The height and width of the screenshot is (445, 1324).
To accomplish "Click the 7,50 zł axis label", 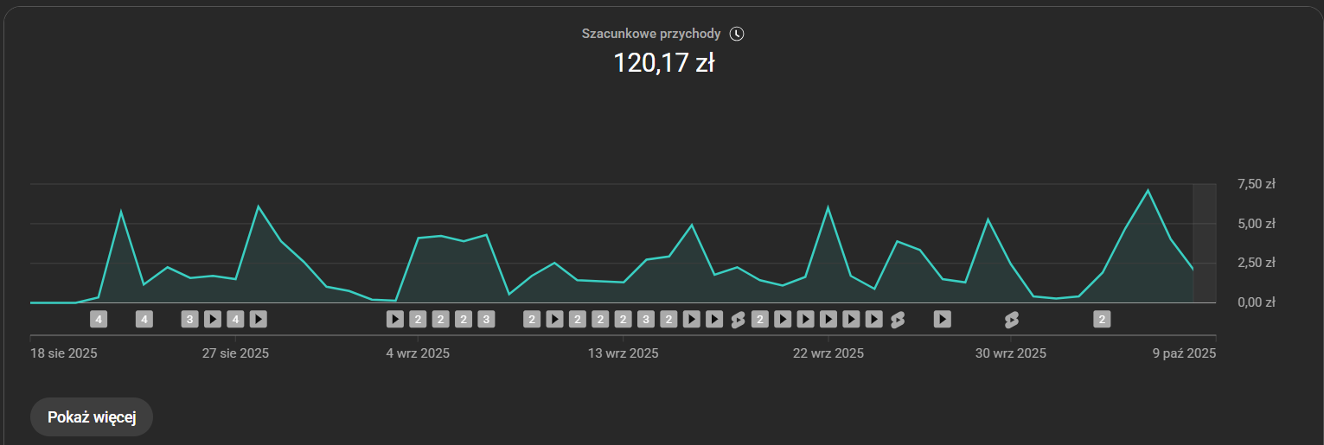I will point(1257,184).
